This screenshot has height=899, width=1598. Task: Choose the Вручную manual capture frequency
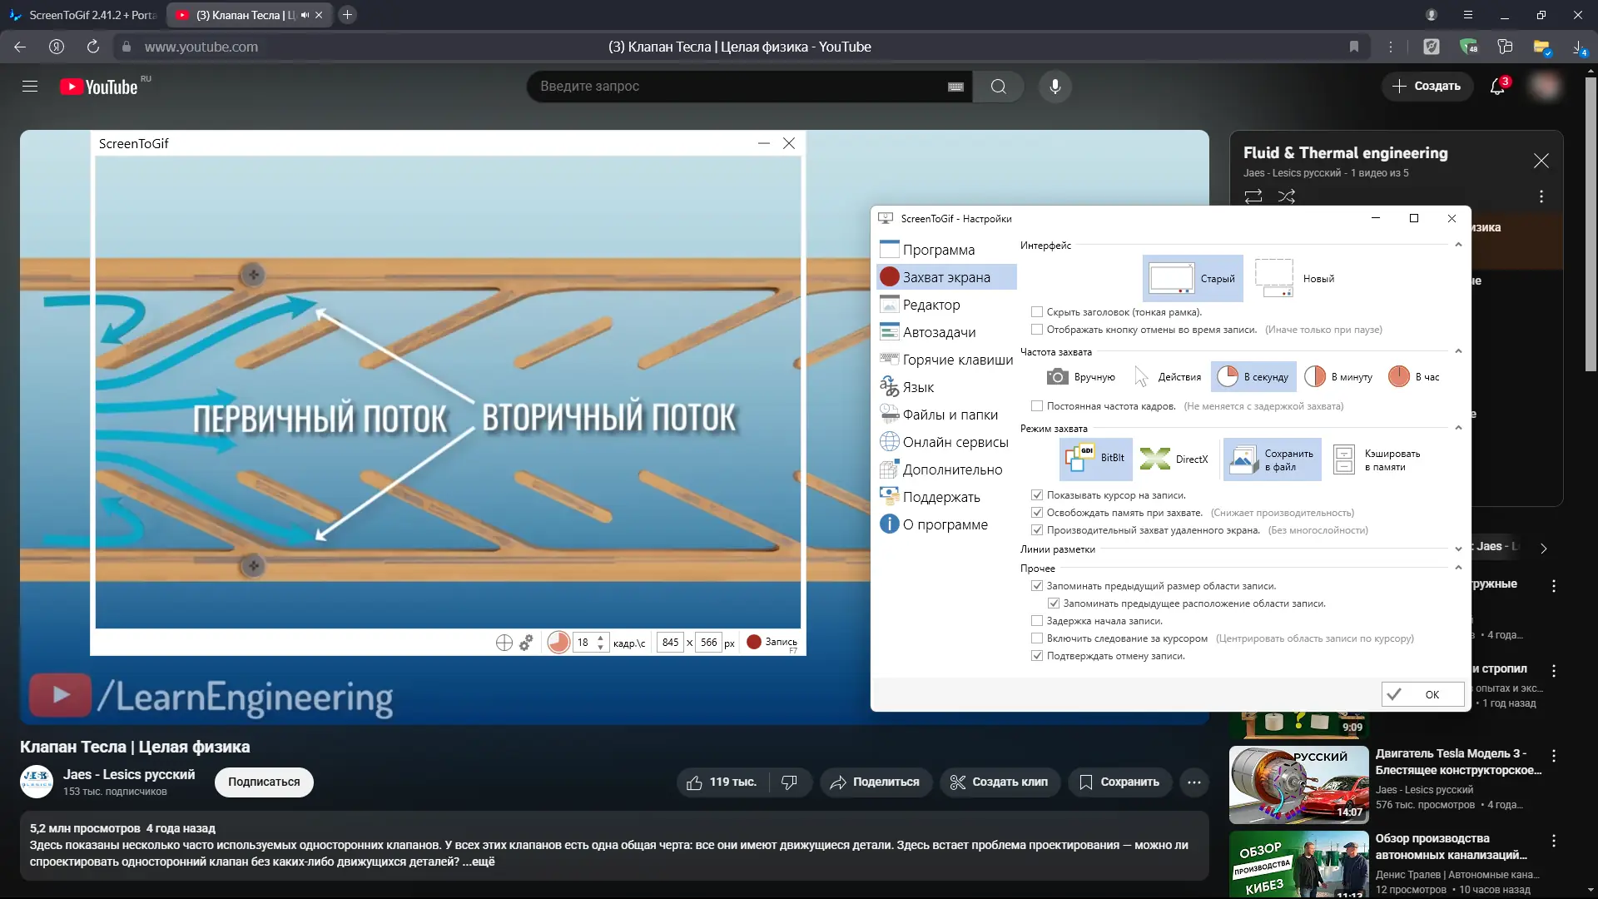tap(1081, 377)
